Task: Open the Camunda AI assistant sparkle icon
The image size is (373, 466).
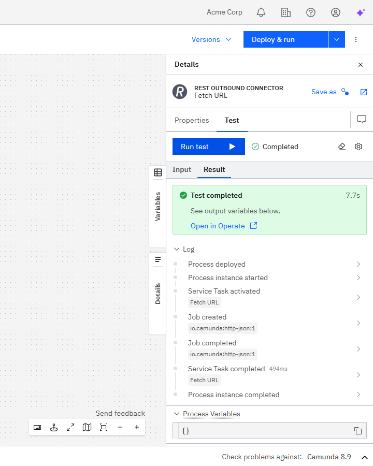Action: pos(361,12)
